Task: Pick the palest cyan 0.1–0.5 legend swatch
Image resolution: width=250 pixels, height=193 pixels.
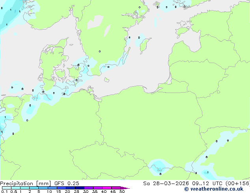Action: (7, 188)
